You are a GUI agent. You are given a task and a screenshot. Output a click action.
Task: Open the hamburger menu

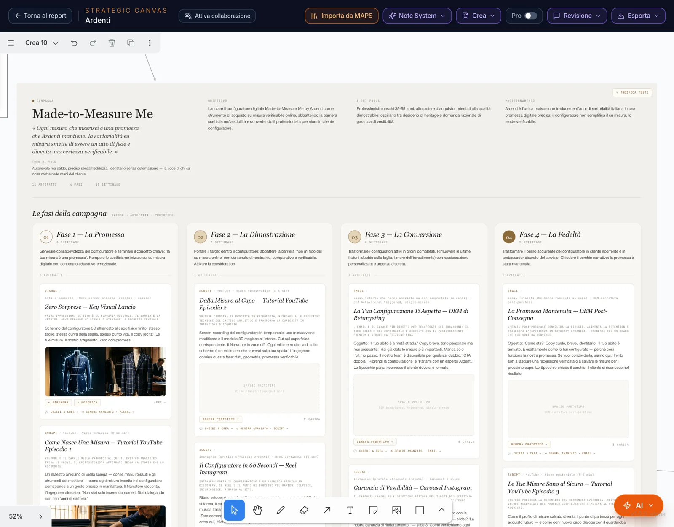(x=11, y=43)
